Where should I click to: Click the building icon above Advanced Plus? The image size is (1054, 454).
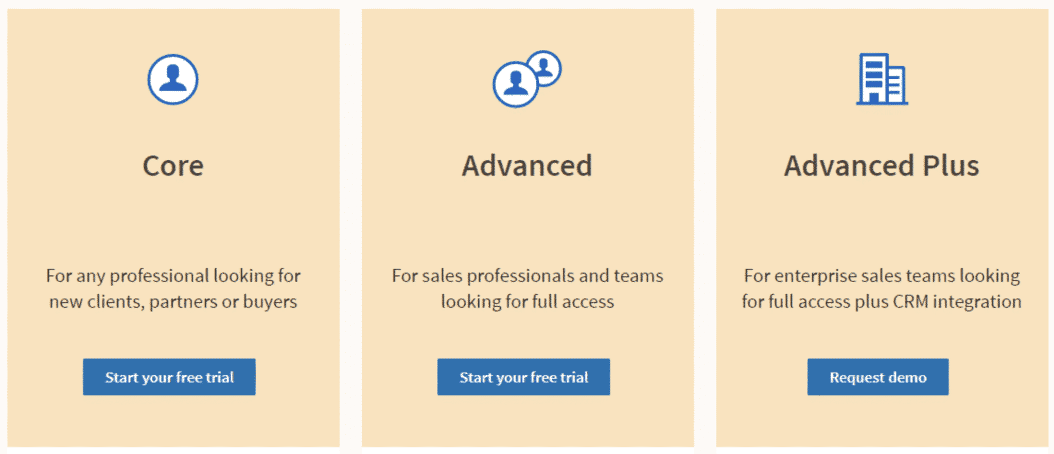click(x=883, y=78)
